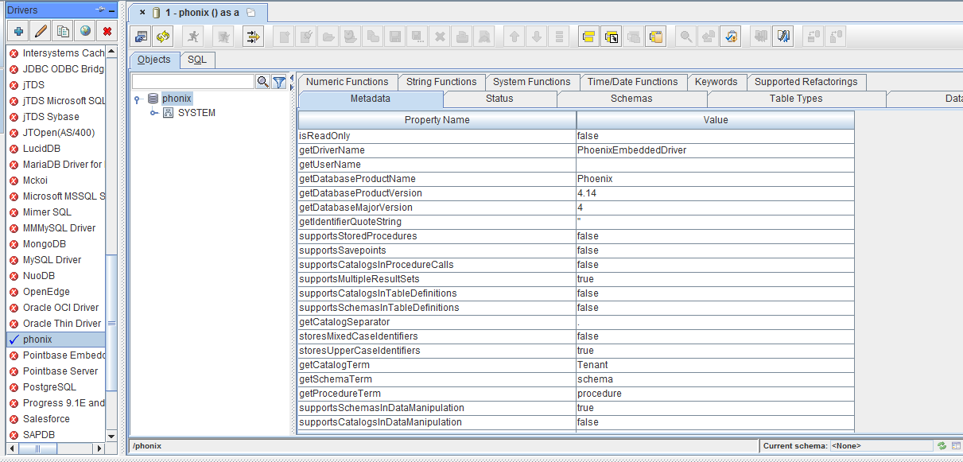Expand the SYSTEM schema node
Image resolution: width=963 pixels, height=462 pixels.
pos(153,113)
